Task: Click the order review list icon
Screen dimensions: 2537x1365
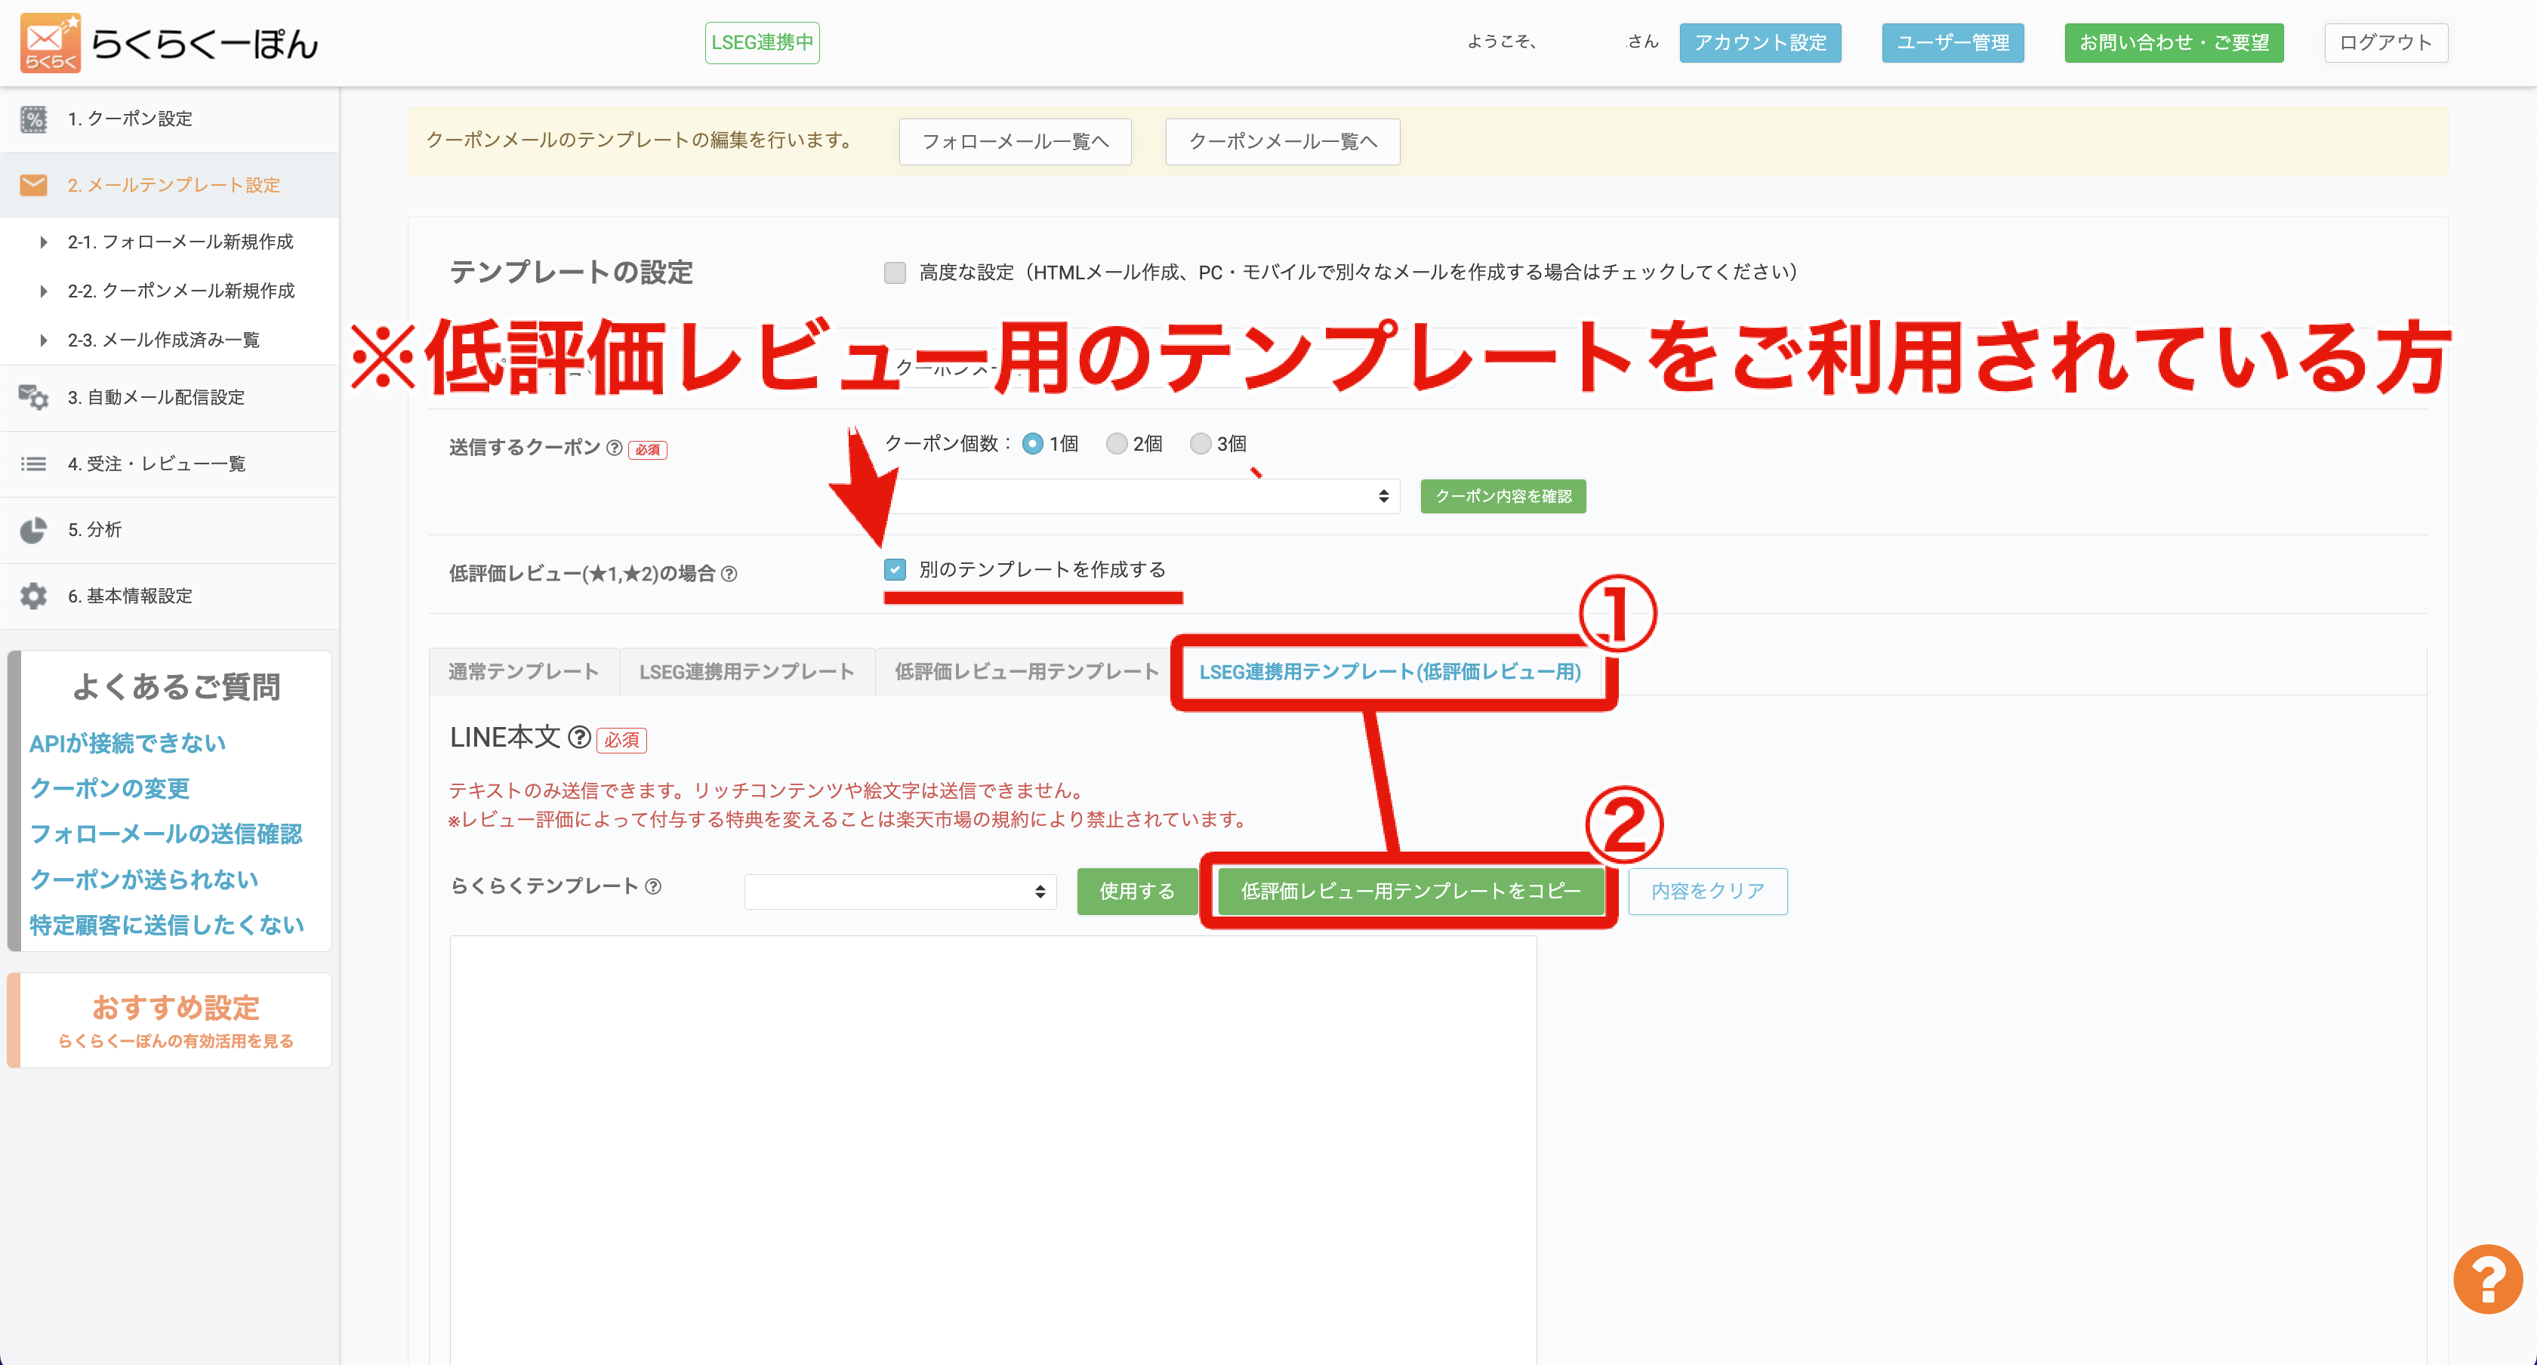Action: (x=33, y=463)
